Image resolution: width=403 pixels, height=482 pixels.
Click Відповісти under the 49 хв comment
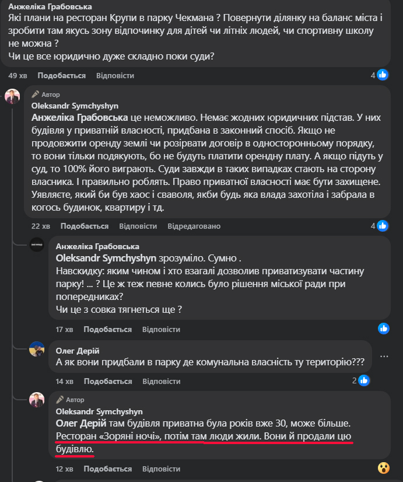[115, 76]
